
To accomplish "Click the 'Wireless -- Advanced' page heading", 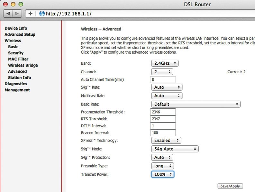I will click(x=101, y=29).
